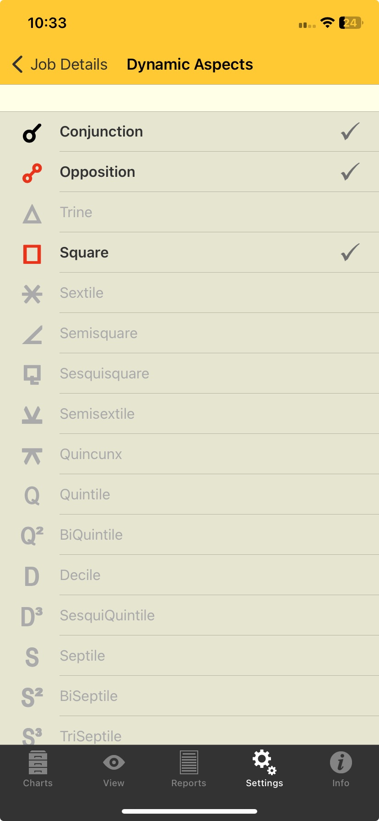Tap the red Square aspect icon
Viewport: 379px width, 821px height.
click(32, 254)
